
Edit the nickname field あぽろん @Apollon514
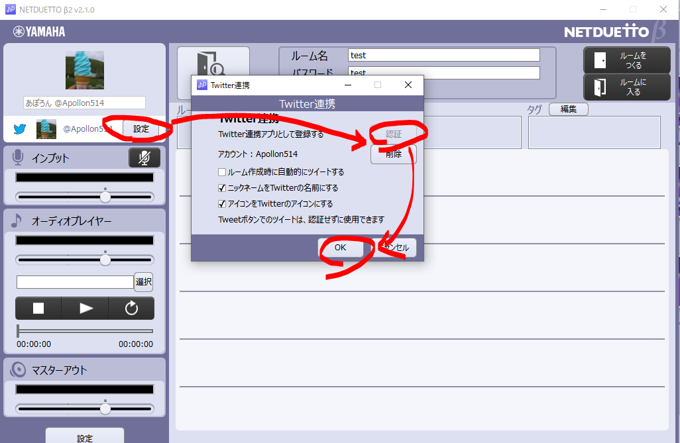[85, 103]
